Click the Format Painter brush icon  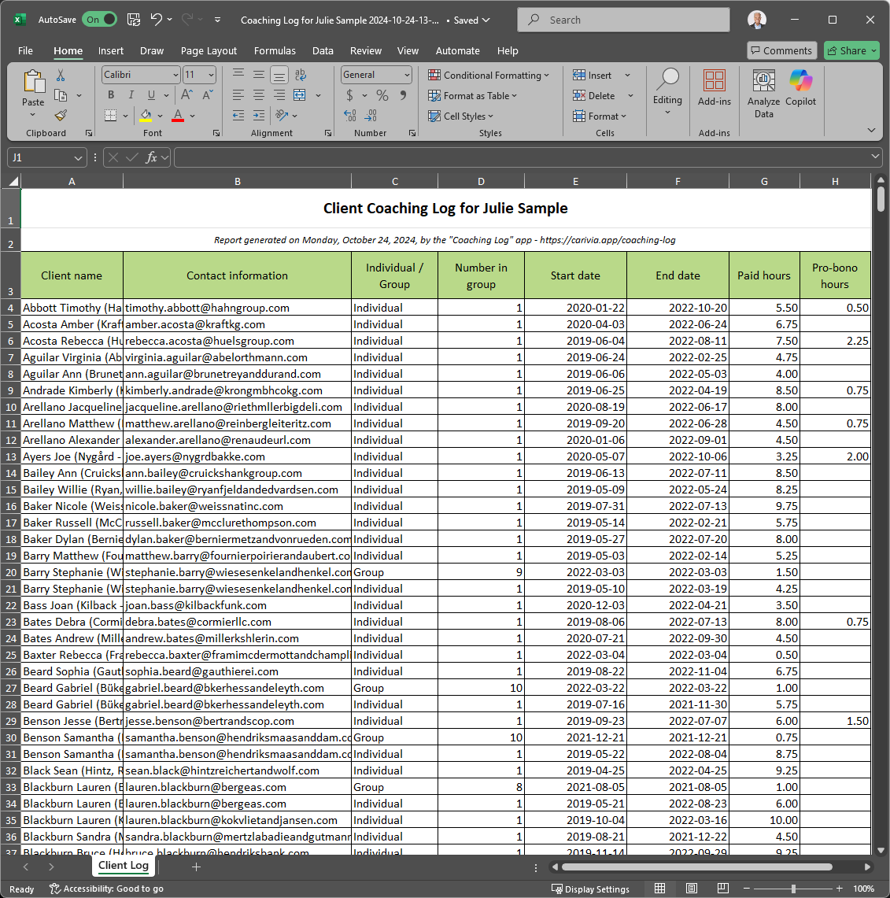tap(61, 116)
